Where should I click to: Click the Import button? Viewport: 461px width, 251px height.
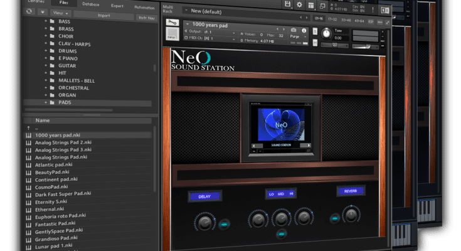[x=103, y=16]
